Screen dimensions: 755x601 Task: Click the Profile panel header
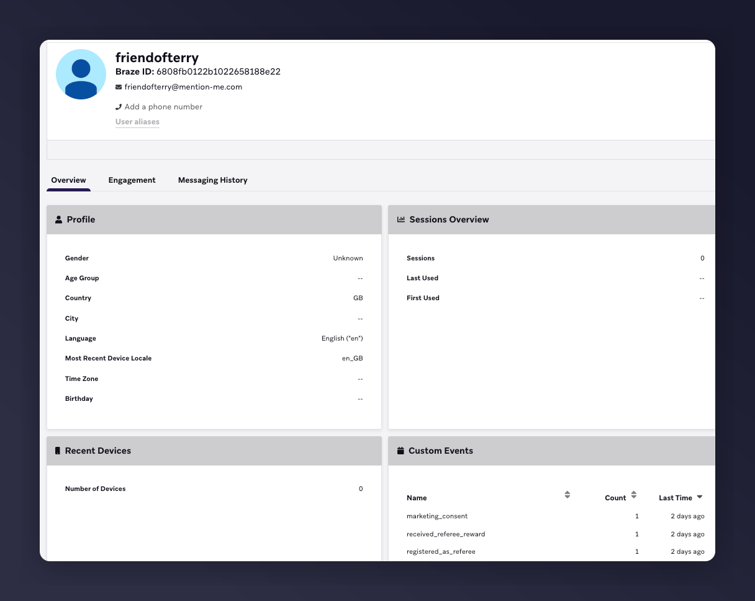[x=214, y=219]
